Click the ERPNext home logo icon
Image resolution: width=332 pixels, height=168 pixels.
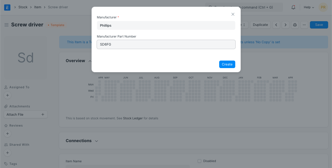(7, 7)
